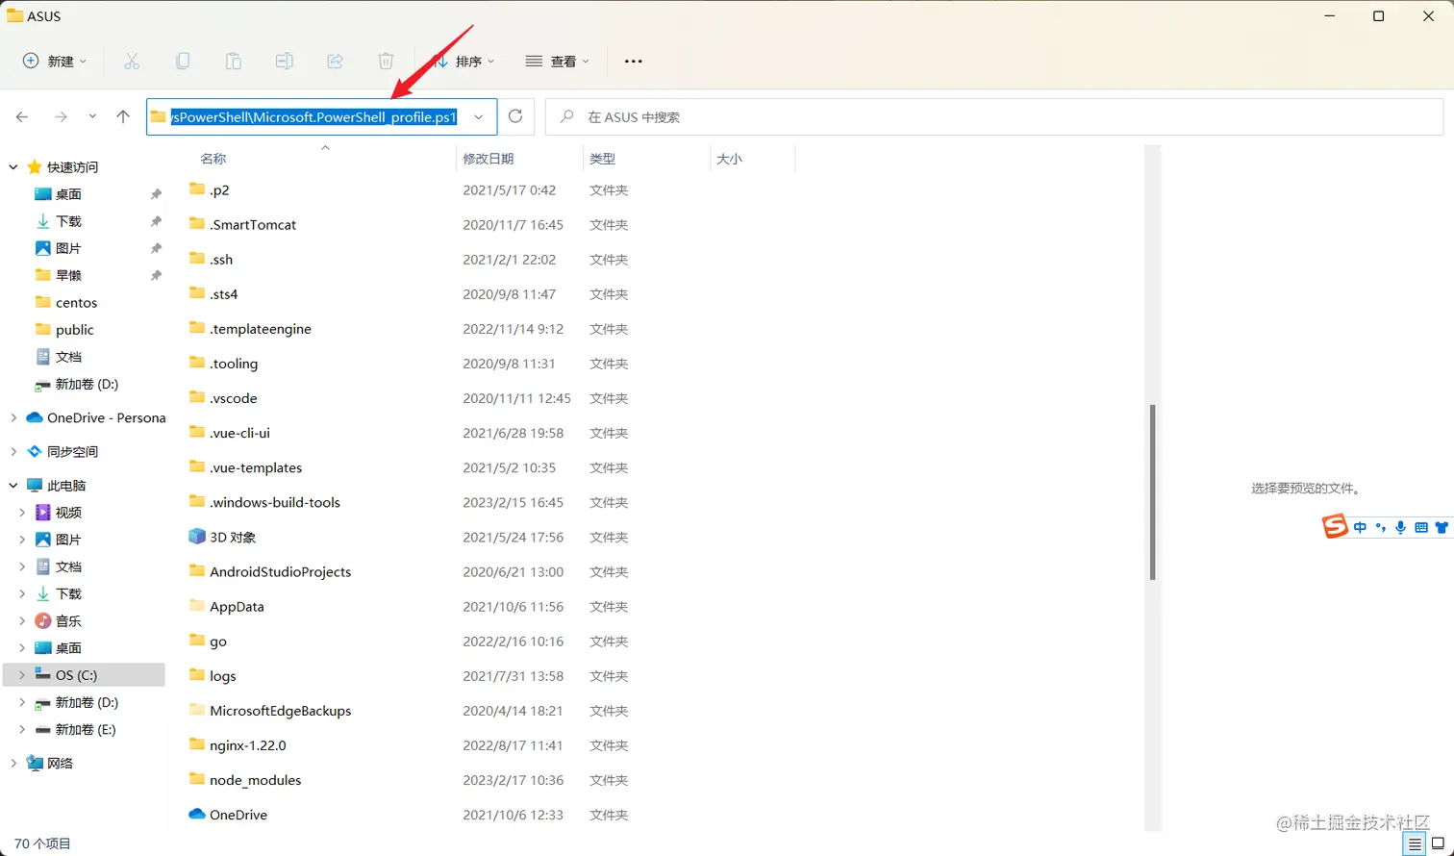Viewport: 1454px width, 856px height.
Task: Open recent locations dropdown arrow
Action: (x=92, y=116)
